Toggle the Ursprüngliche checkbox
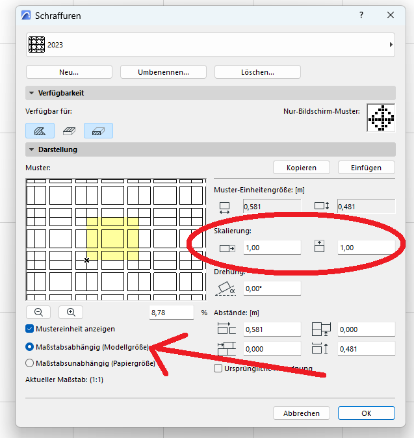The width and height of the screenshot is (414, 438). (x=218, y=368)
